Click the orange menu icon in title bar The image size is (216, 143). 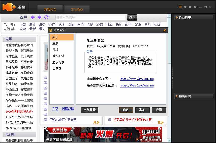click(x=180, y=7)
